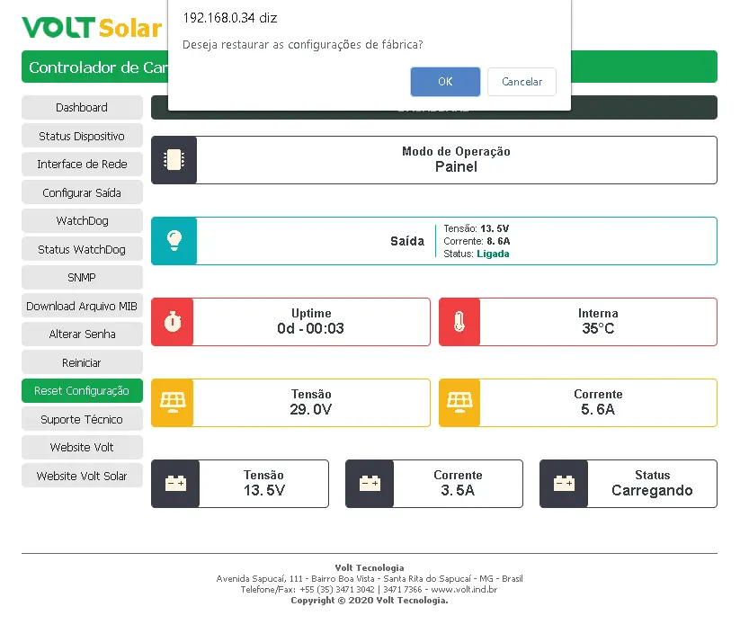740x642 pixels.
Task: Go to Interface de Rede
Action: 82,164
